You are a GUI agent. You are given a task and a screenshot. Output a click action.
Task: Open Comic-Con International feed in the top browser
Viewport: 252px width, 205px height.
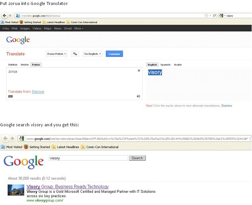coord(82,22)
